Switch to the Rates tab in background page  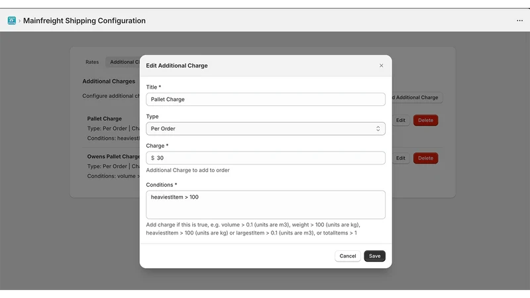[92, 62]
